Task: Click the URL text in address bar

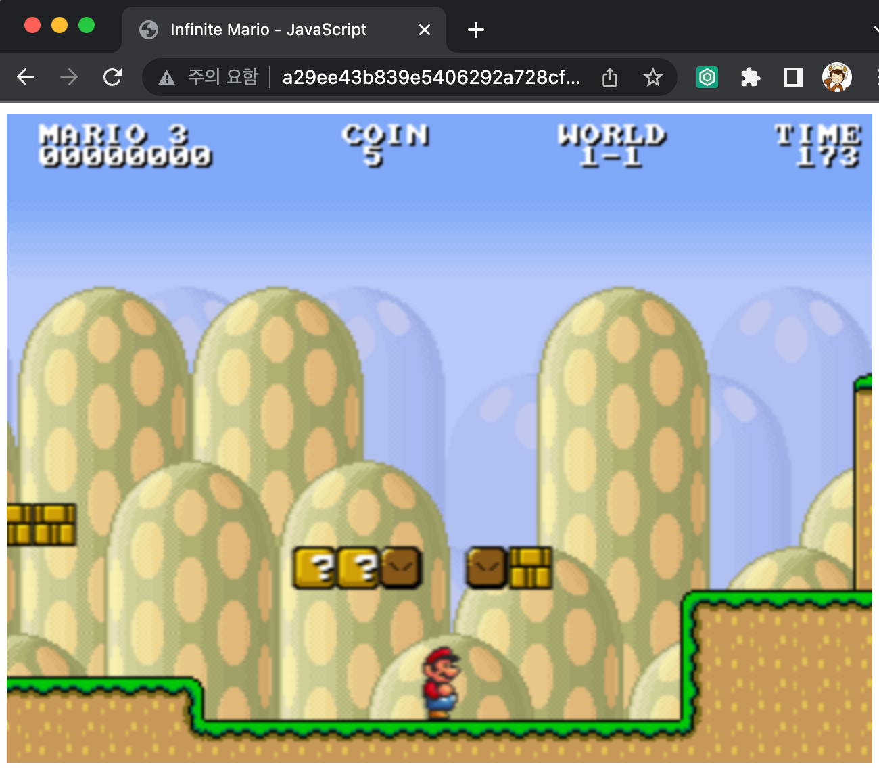Action: pyautogui.click(x=431, y=78)
